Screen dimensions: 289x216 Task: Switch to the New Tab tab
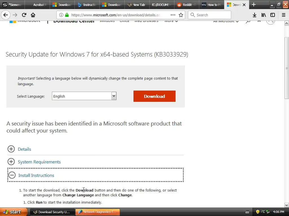(137, 4)
